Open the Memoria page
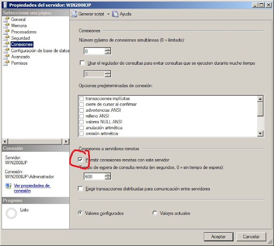 click(19, 26)
